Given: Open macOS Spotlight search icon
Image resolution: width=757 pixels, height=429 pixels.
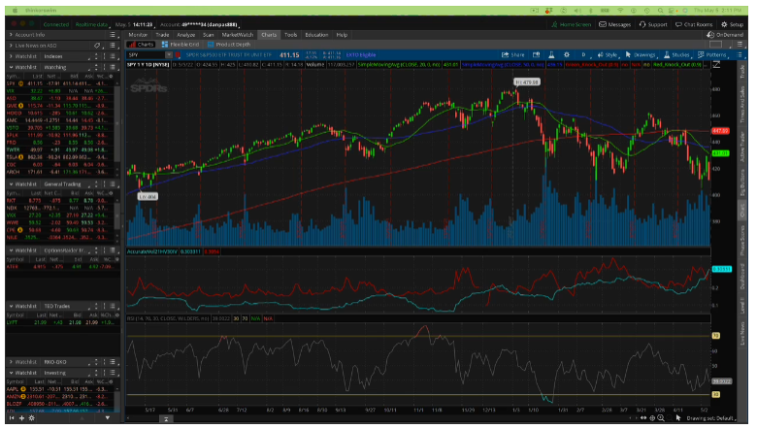Looking at the screenshot, I should coord(661,10).
